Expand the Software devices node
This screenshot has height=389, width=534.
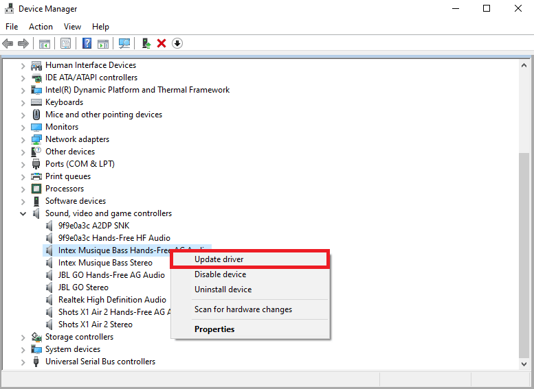click(23, 202)
